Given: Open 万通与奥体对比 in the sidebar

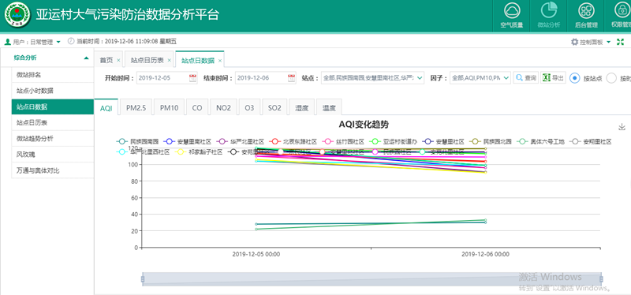Looking at the screenshot, I should pyautogui.click(x=52, y=170).
